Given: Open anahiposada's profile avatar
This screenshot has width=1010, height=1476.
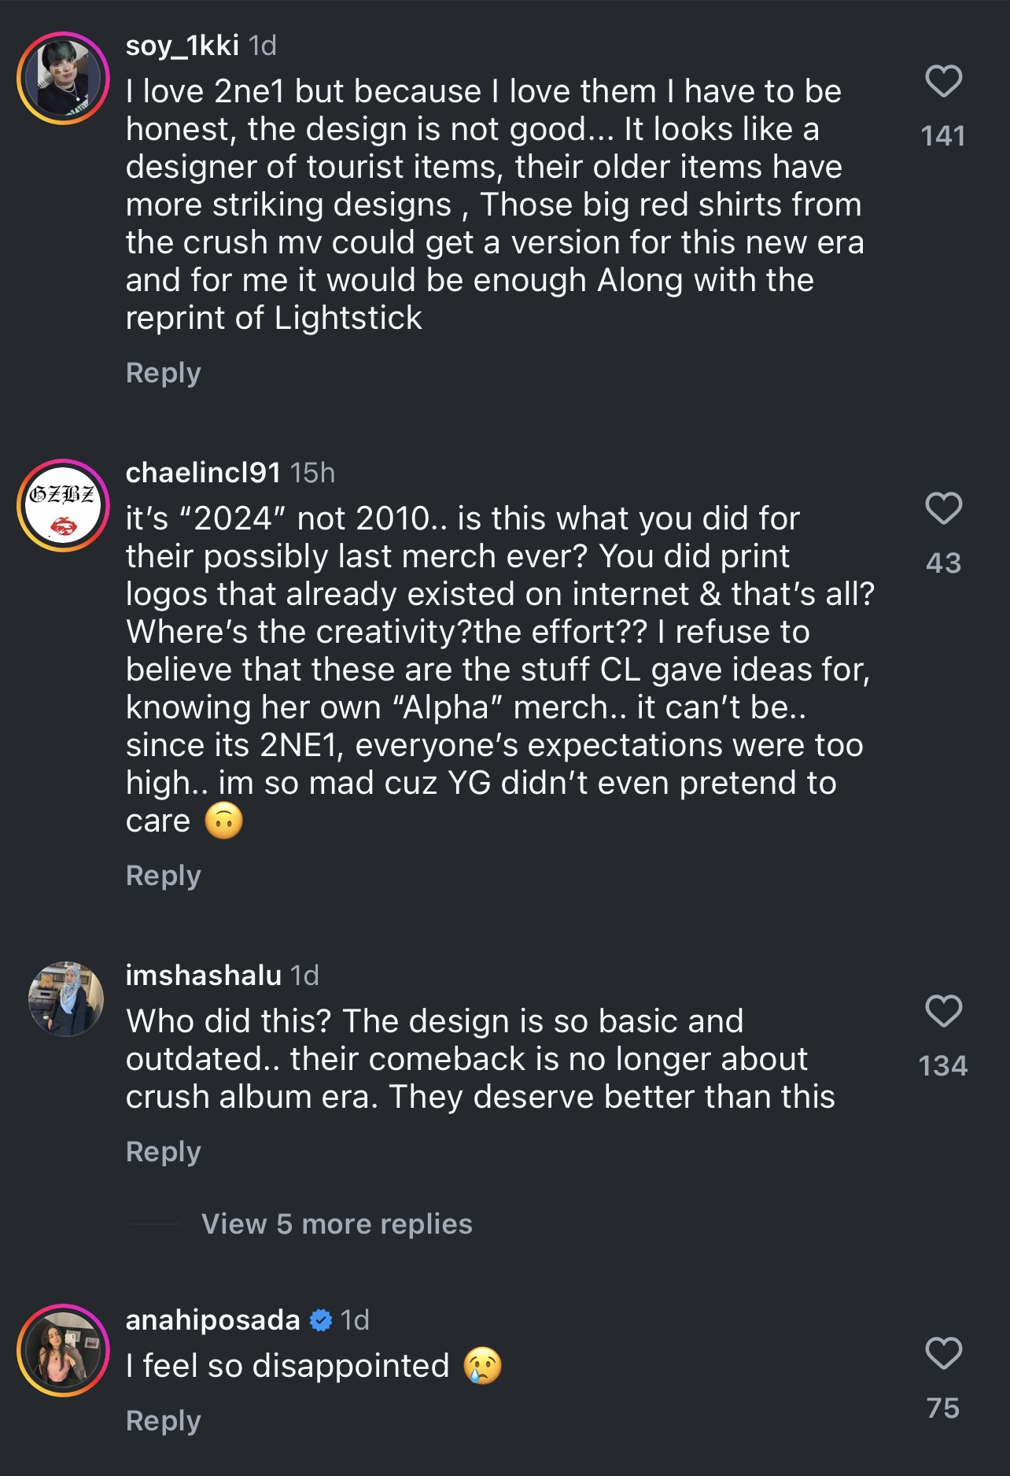Looking at the screenshot, I should point(63,1351).
